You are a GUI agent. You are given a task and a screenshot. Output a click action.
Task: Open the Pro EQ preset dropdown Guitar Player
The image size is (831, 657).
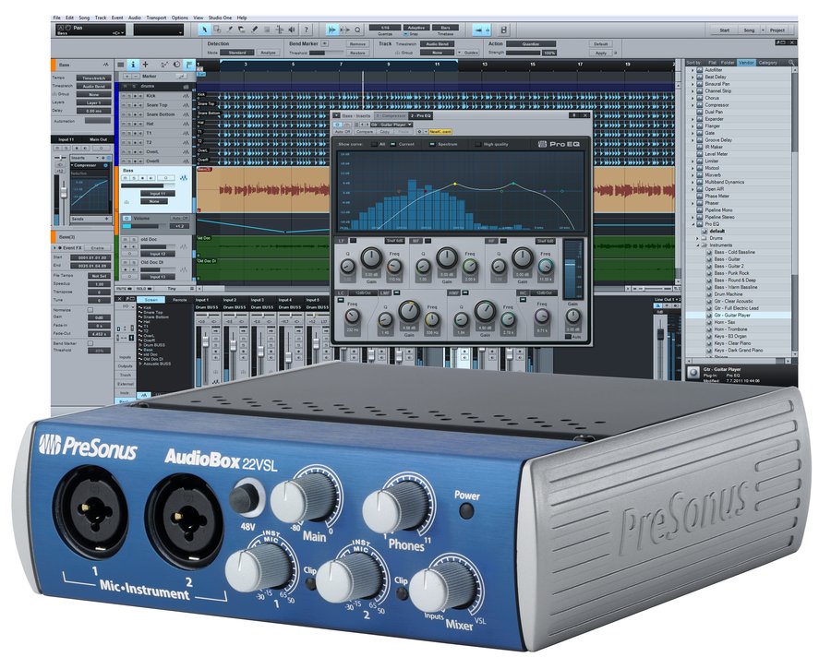391,125
